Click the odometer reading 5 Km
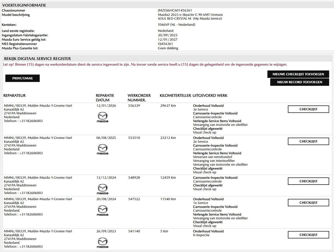334x252 pixels. click(x=164, y=231)
